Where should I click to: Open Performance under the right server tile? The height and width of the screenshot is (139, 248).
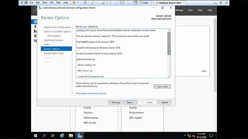tap(136, 113)
